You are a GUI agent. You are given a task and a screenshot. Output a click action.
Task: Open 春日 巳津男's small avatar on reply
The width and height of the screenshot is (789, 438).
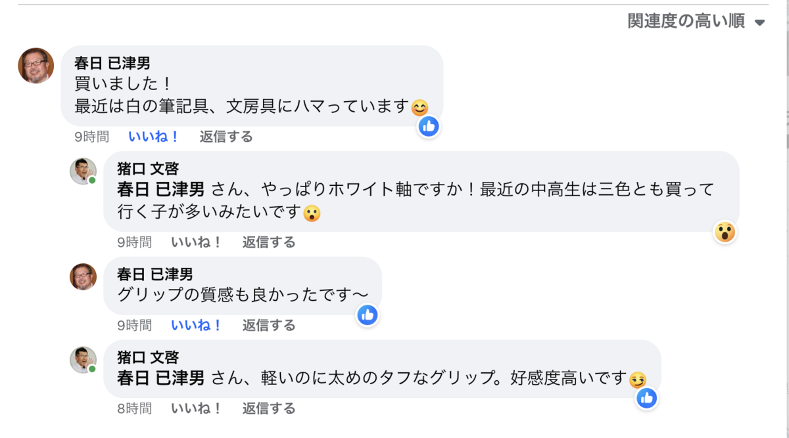click(83, 276)
